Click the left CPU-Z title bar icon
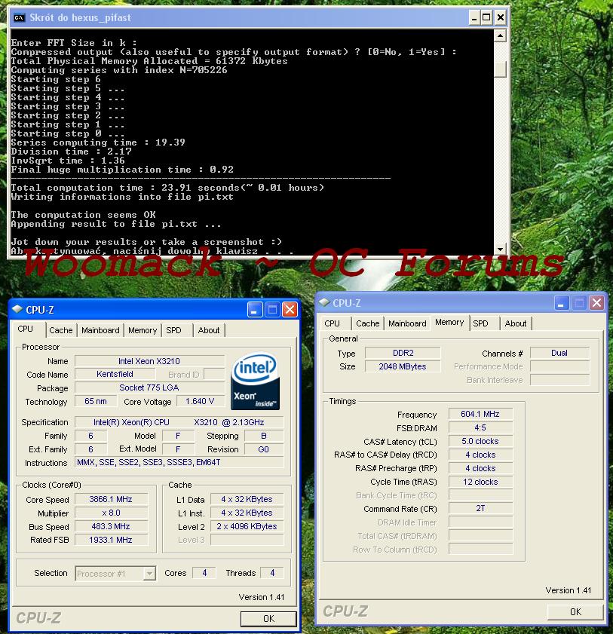This screenshot has height=634, width=613. tap(17, 310)
